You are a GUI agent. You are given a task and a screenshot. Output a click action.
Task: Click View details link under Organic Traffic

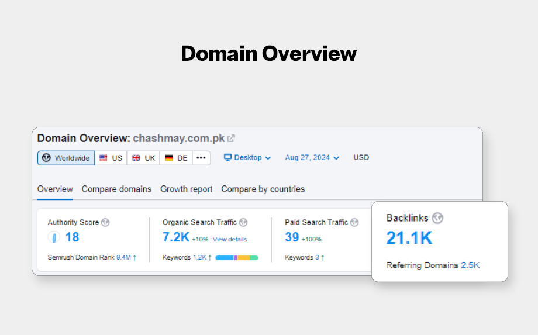(229, 239)
